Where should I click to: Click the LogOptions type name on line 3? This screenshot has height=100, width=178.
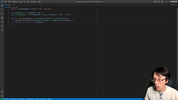point(19,13)
